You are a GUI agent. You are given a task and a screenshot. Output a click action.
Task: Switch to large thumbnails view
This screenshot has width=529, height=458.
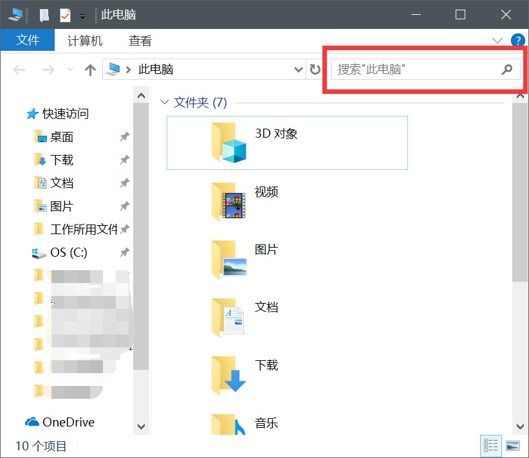[513, 445]
